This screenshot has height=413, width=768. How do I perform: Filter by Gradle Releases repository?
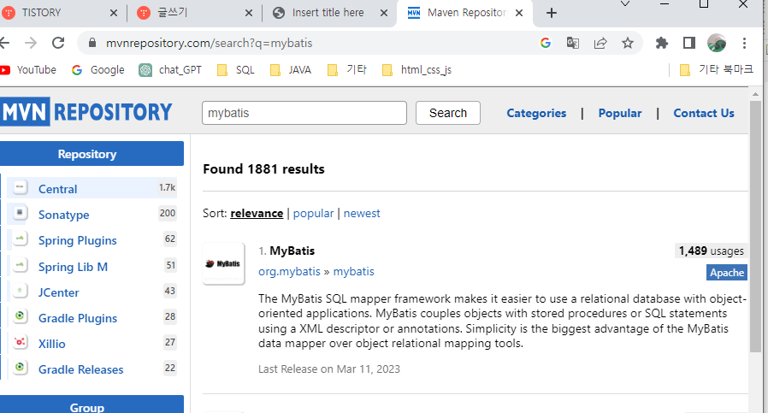(80, 369)
